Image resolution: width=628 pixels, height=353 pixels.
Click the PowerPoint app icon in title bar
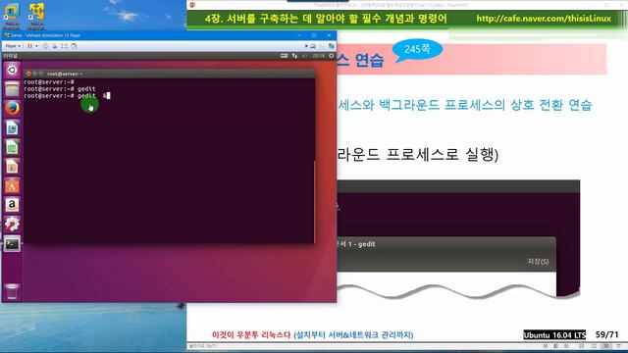click(192, 5)
